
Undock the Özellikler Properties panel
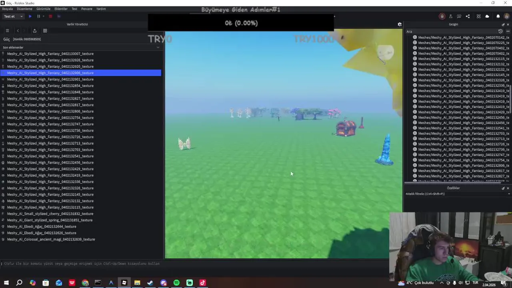503,188
